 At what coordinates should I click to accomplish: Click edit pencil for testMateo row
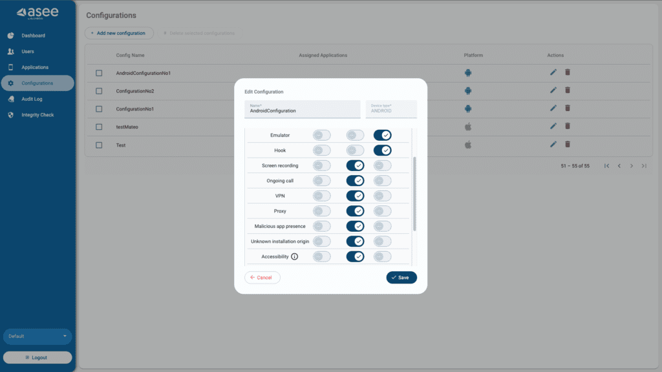tap(553, 127)
